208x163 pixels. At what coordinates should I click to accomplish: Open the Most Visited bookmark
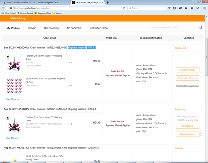9,13
